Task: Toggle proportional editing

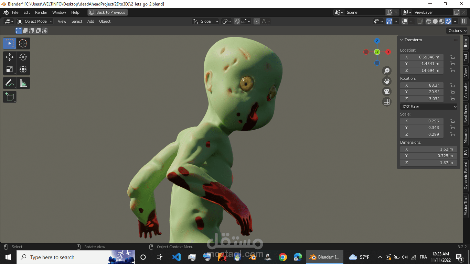Action: point(257,21)
